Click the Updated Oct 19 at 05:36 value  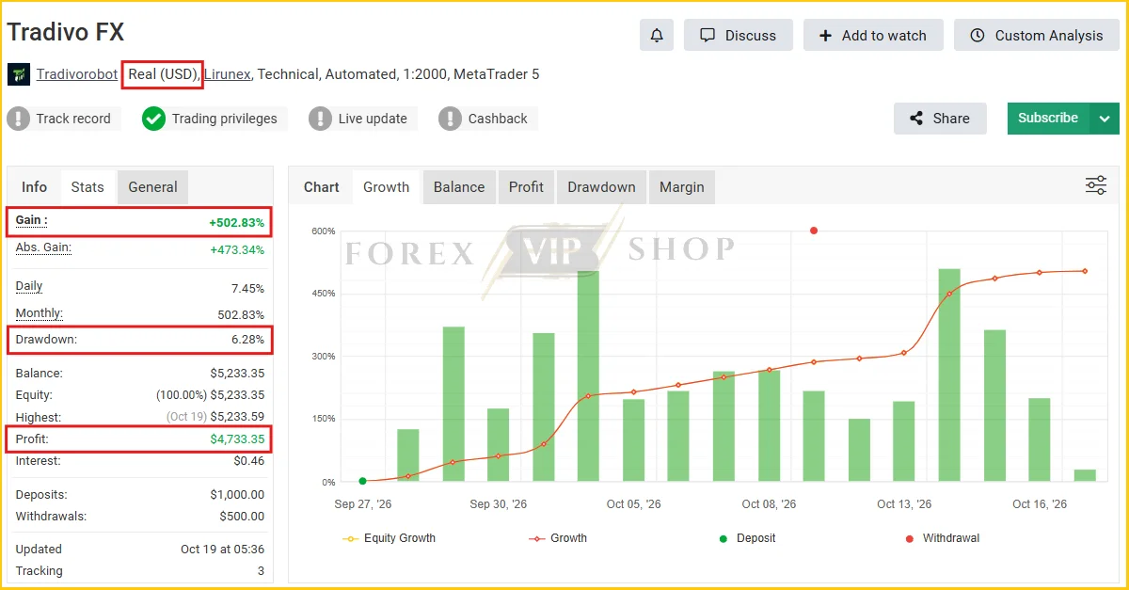(222, 550)
